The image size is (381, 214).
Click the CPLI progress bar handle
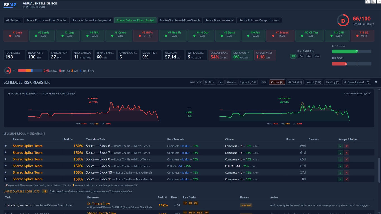point(357,51)
